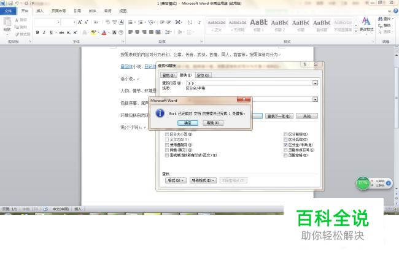This screenshot has width=399, height=262.
Task: Click the red font color icon
Action: 104,33
